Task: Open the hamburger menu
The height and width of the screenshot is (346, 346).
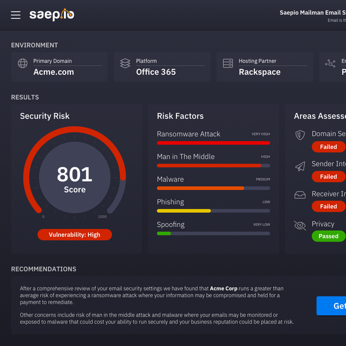Action: tap(16, 15)
